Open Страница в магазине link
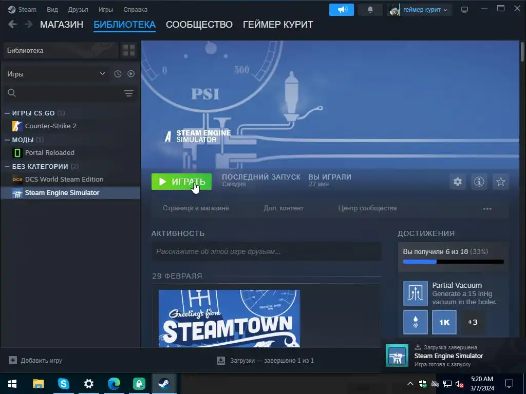 click(196, 208)
